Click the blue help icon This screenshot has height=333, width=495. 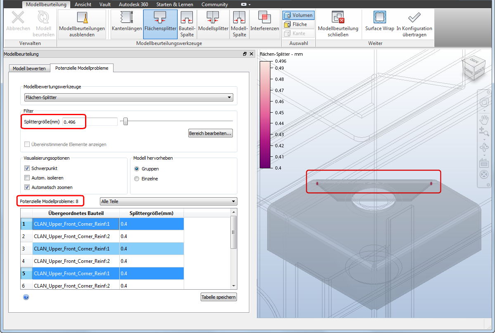(x=26, y=297)
